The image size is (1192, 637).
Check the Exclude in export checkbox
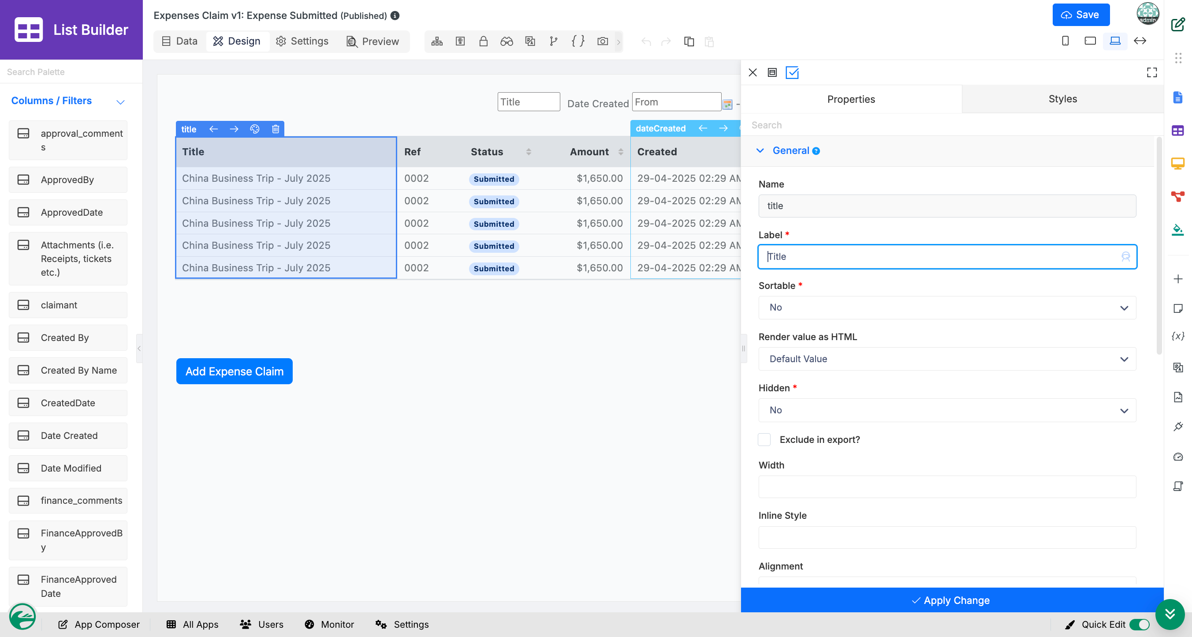coord(764,439)
